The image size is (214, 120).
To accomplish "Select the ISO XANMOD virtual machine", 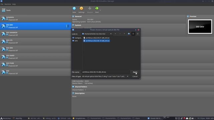I will point(35,34).
